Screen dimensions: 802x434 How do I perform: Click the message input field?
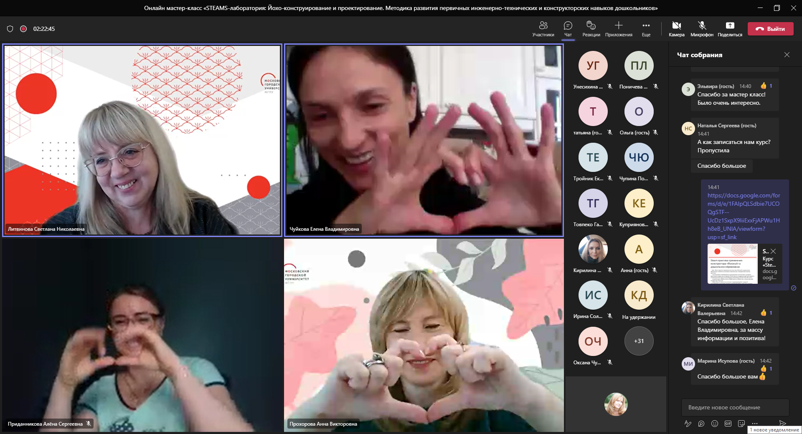point(735,407)
